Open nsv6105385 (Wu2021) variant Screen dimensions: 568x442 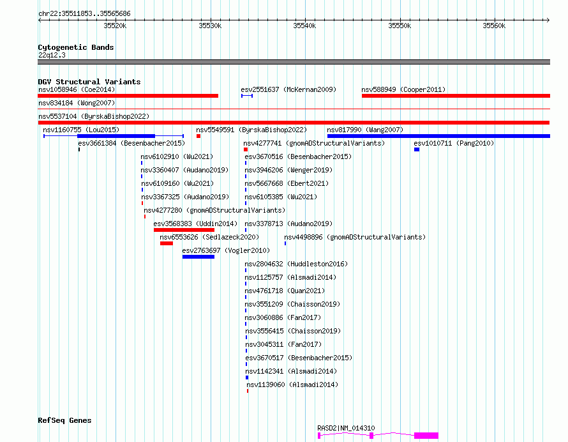(x=281, y=197)
